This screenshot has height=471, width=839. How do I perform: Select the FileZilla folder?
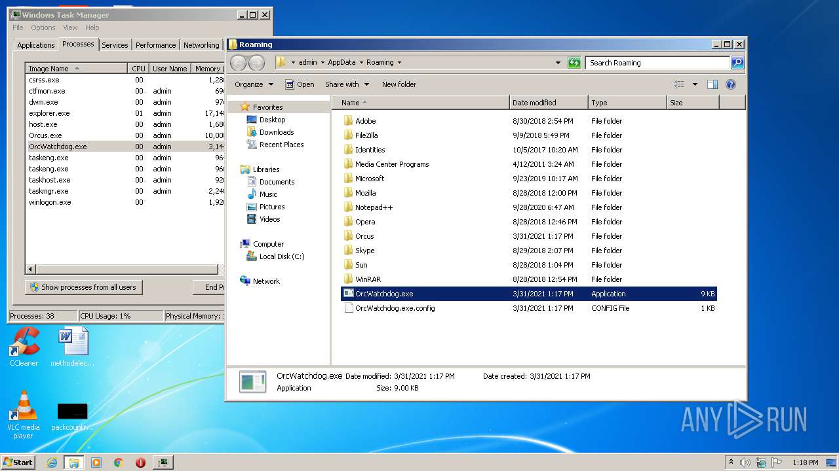pyautogui.click(x=366, y=135)
